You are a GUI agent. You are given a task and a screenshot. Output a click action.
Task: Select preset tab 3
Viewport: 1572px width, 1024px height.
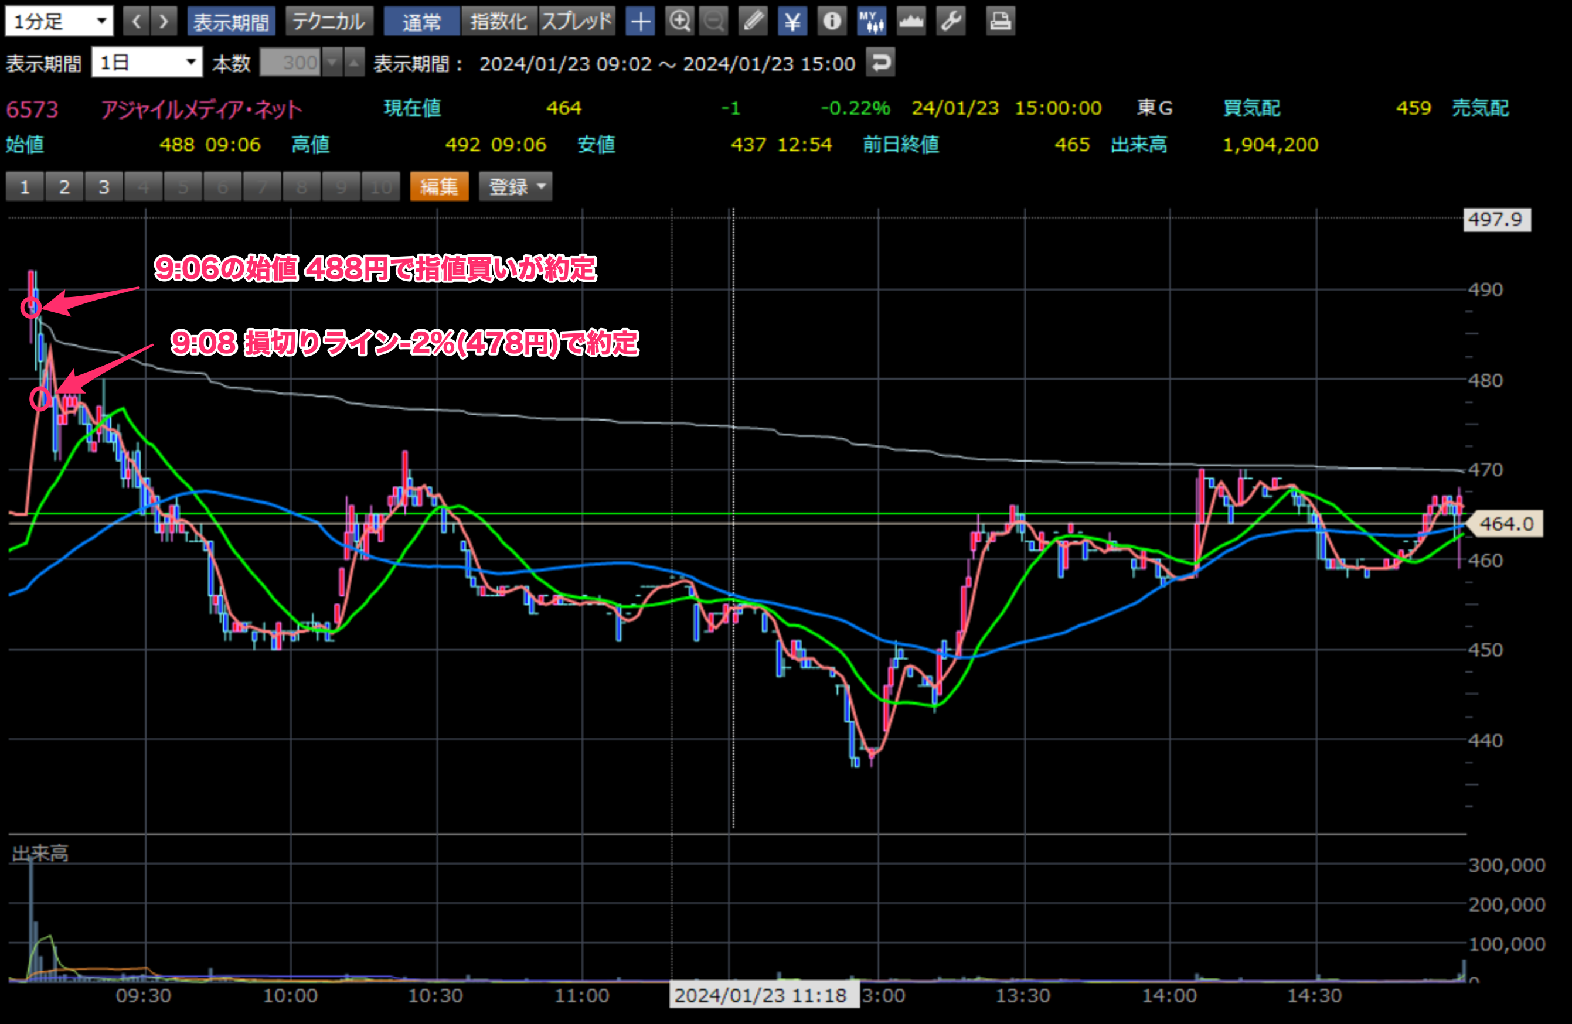(104, 187)
